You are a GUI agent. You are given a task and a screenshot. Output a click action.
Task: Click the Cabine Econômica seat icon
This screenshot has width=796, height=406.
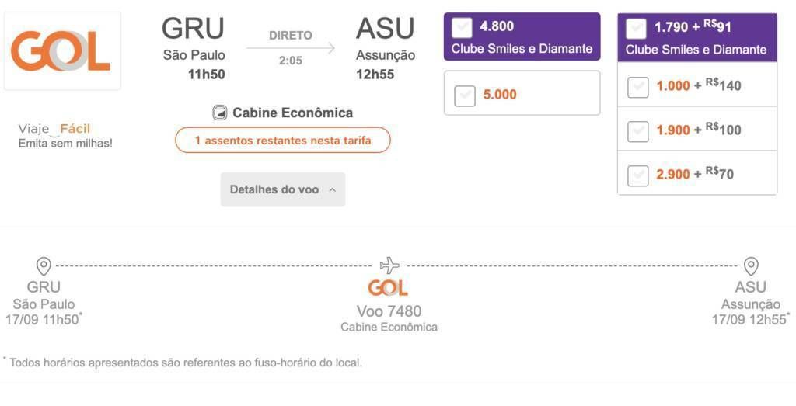click(220, 113)
